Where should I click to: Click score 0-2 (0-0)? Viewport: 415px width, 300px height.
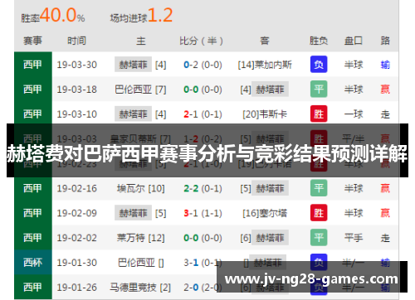click(x=203, y=65)
